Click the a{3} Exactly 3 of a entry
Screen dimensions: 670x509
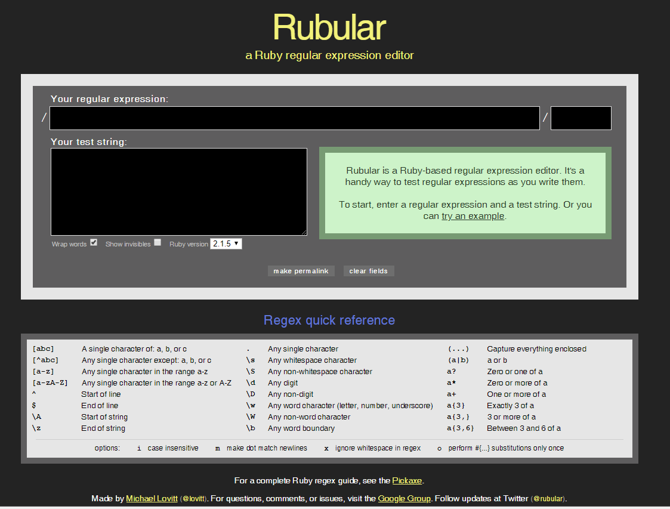(x=490, y=406)
